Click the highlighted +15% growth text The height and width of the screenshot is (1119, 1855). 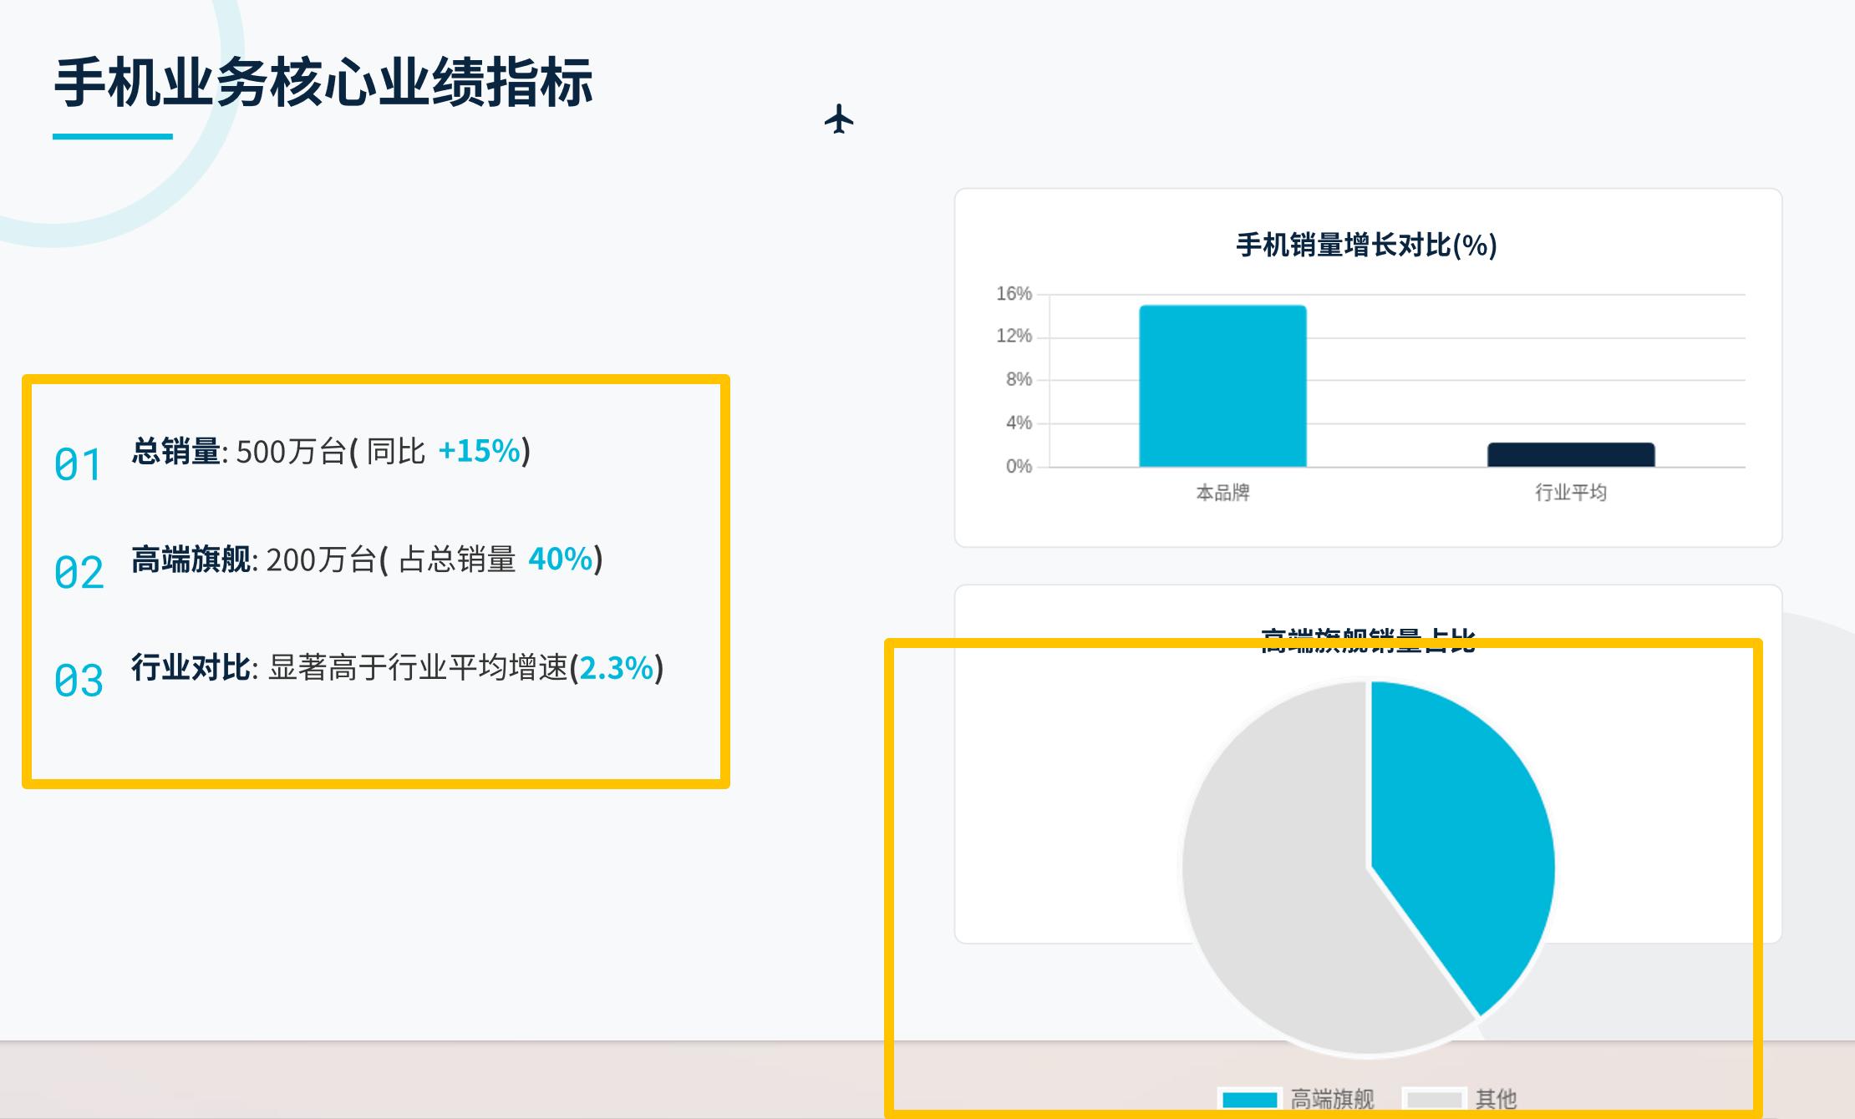tap(478, 452)
